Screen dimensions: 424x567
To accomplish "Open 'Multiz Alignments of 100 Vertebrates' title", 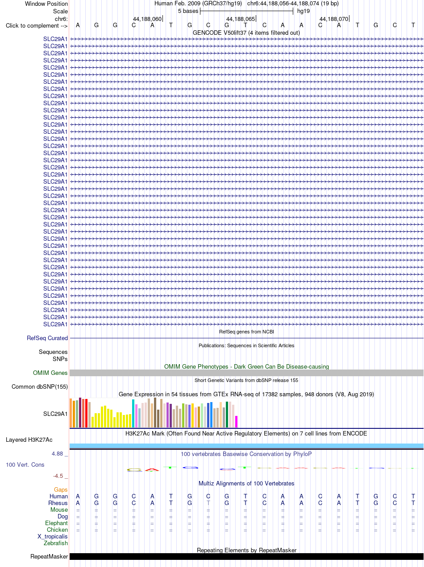I will click(246, 483).
